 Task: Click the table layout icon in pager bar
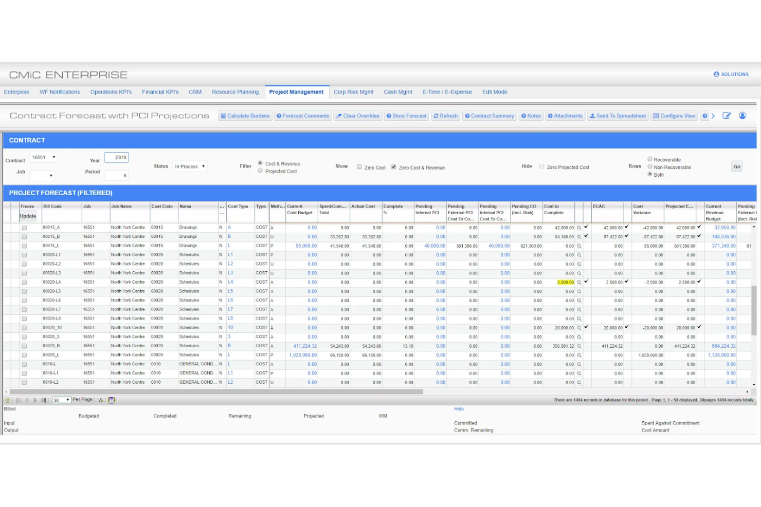click(111, 400)
